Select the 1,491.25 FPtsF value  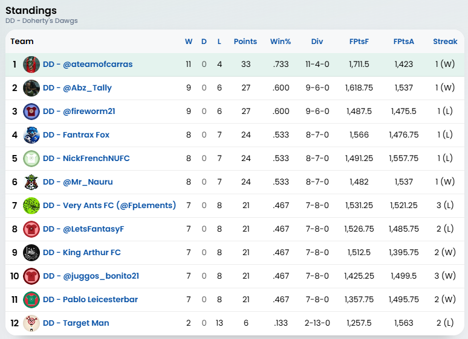click(359, 158)
